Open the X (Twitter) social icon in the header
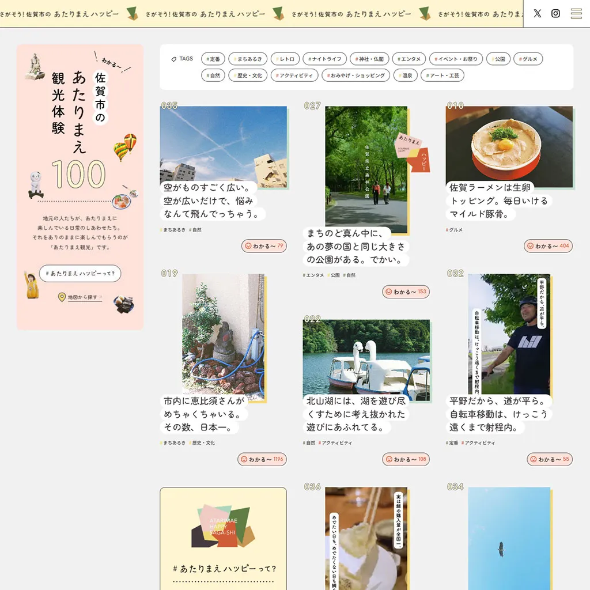Viewport: 590px width, 590px height. click(x=537, y=13)
